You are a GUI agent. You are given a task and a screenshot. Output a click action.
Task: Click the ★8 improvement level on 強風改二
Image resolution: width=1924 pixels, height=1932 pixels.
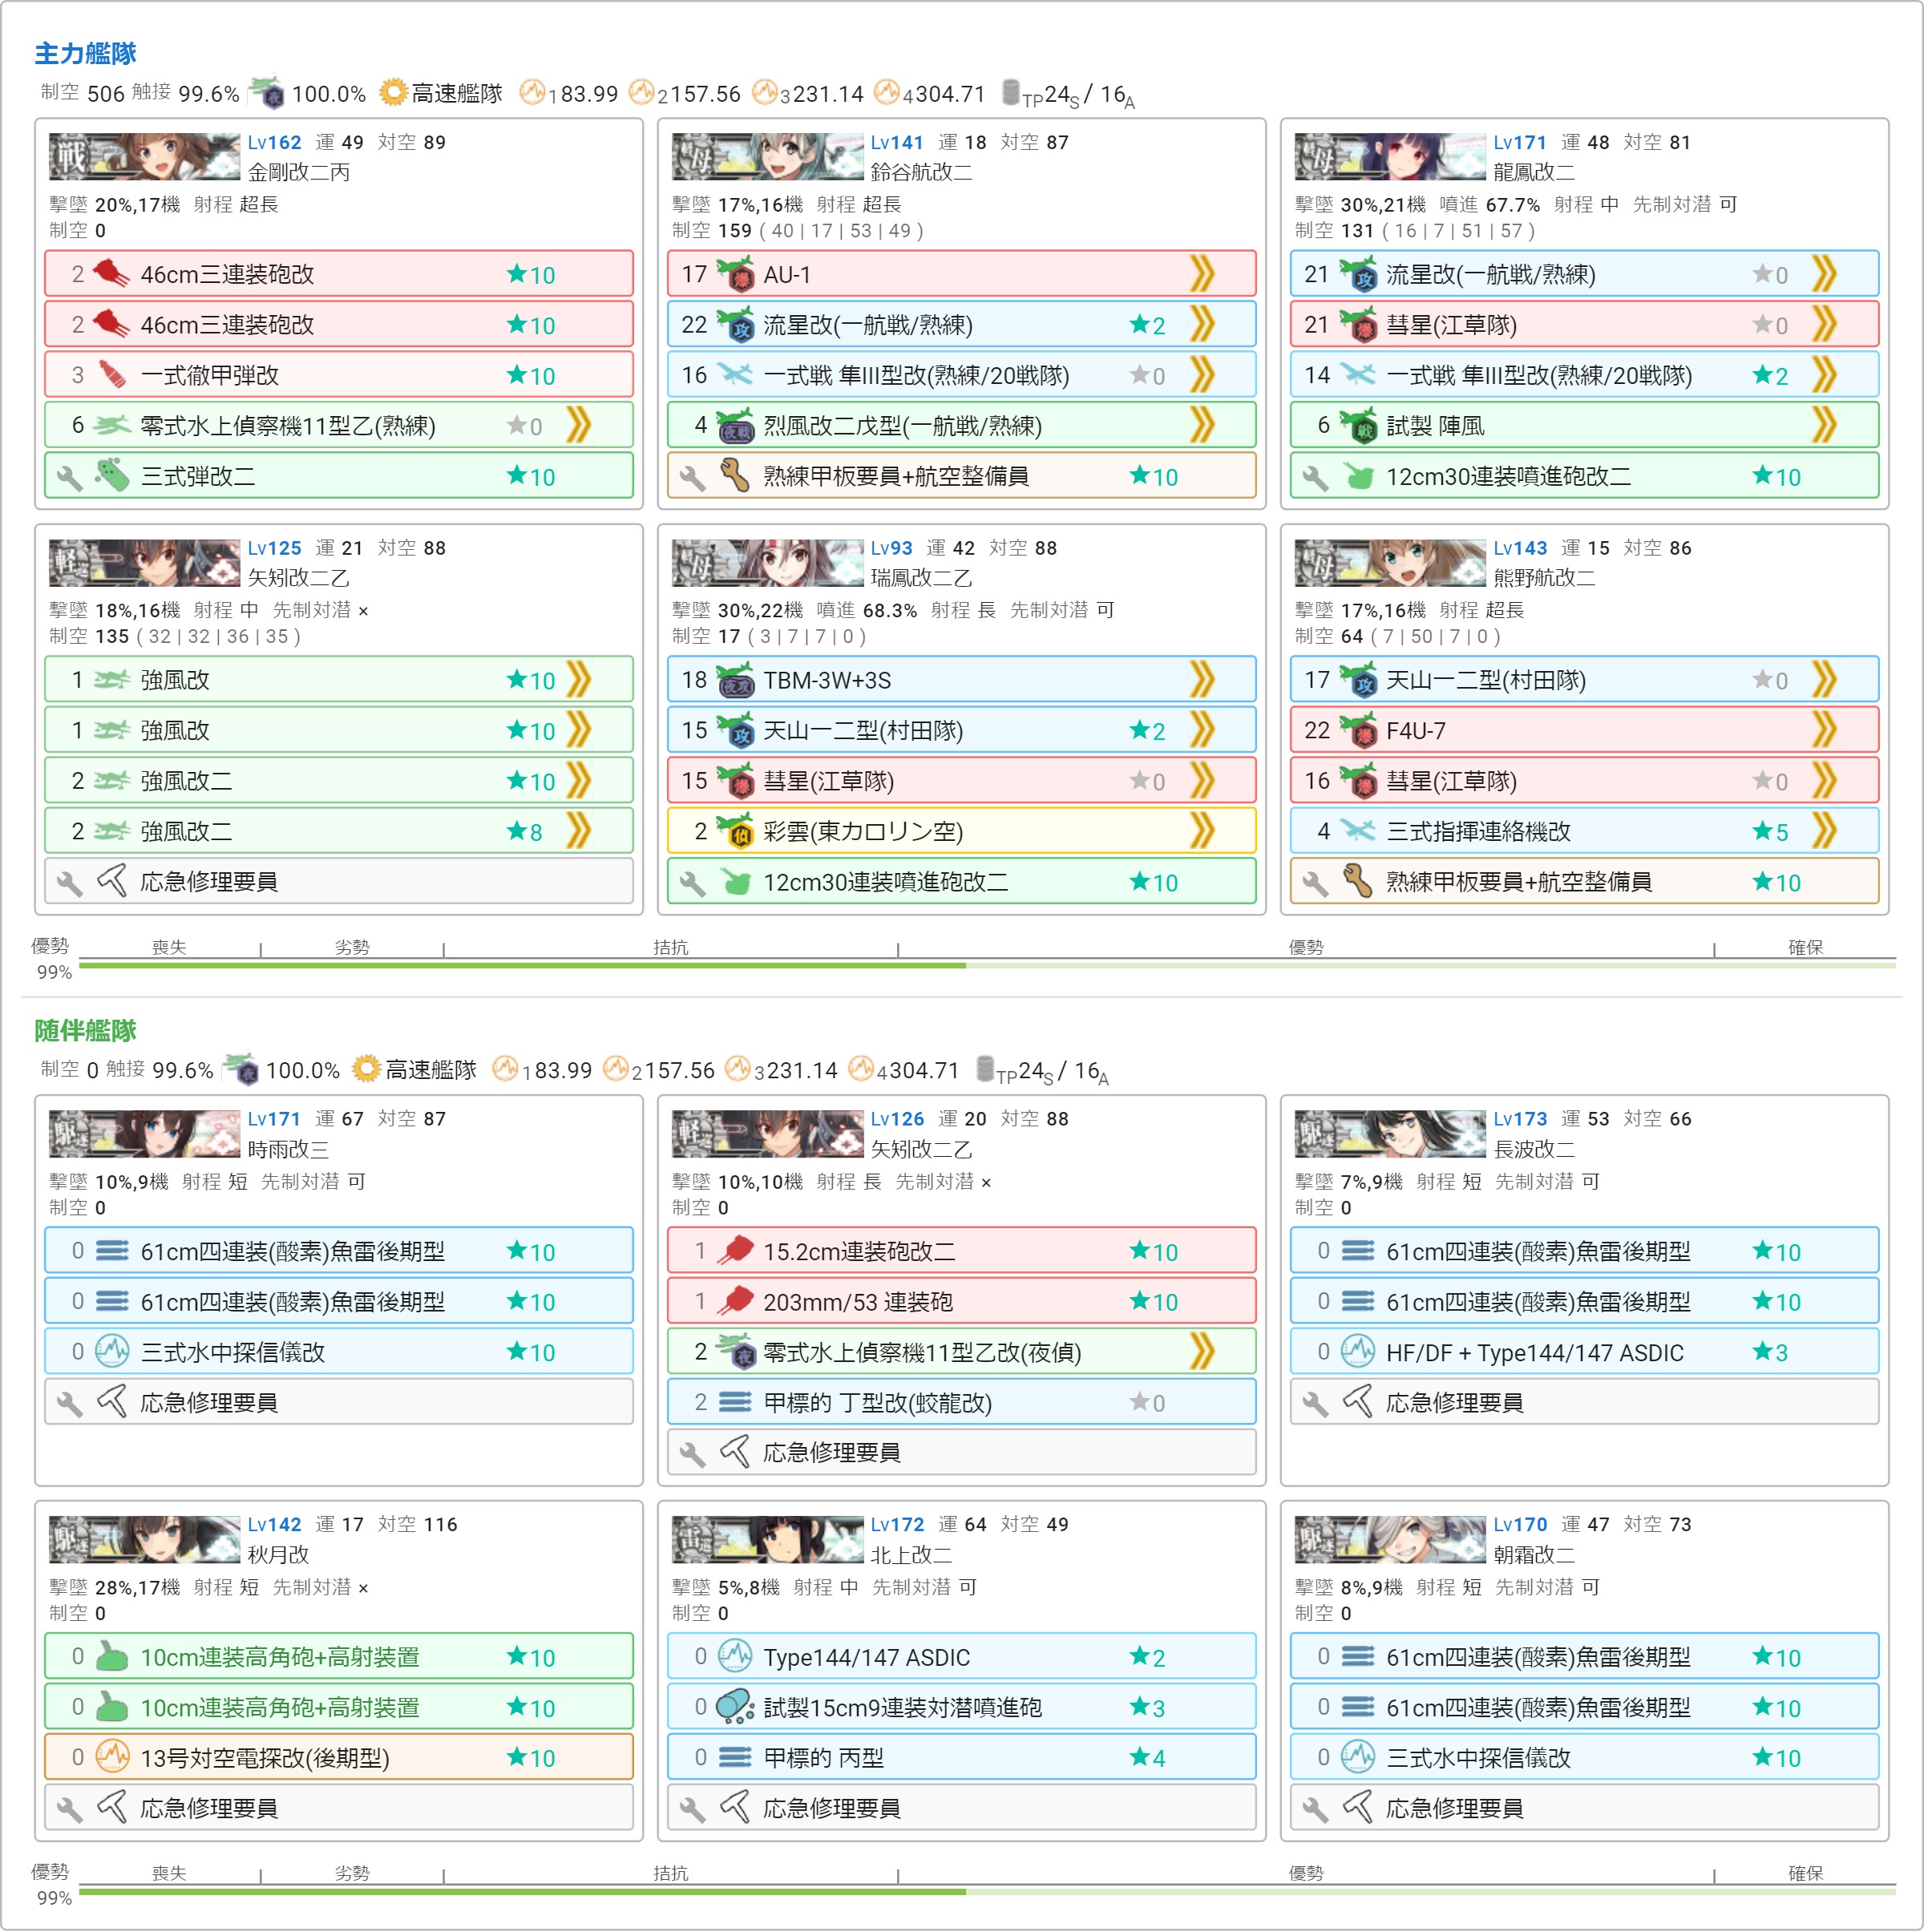coord(525,832)
